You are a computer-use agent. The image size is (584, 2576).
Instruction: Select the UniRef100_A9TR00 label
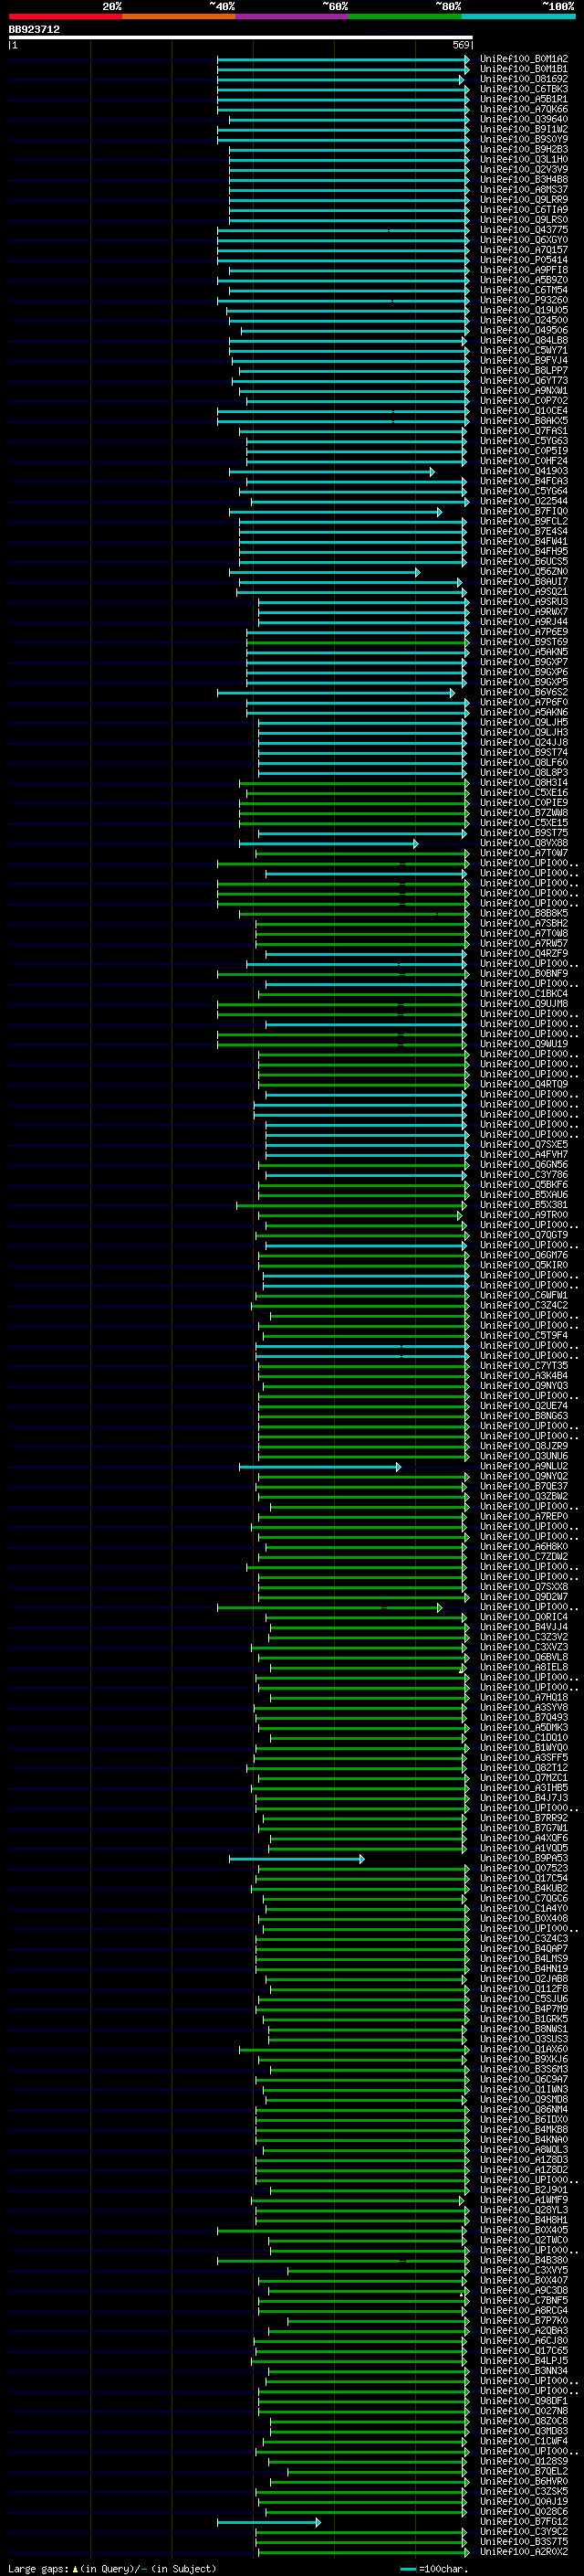[524, 1215]
